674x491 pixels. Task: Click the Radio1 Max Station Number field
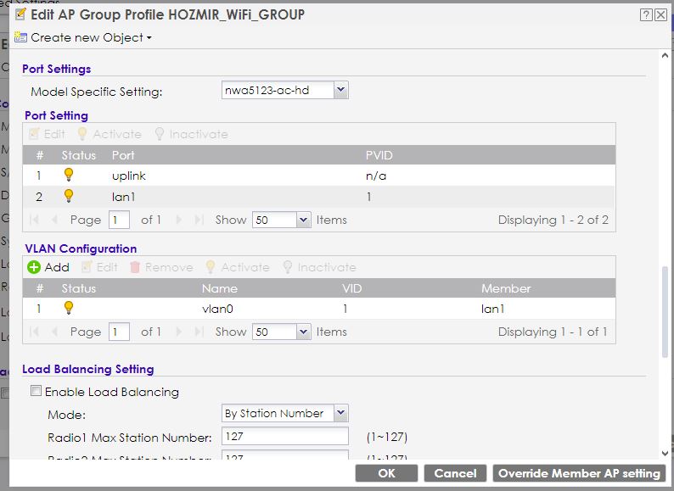tap(285, 437)
